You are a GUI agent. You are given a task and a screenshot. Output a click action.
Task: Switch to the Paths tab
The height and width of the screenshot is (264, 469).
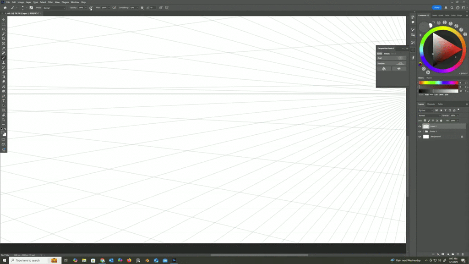[x=440, y=104]
